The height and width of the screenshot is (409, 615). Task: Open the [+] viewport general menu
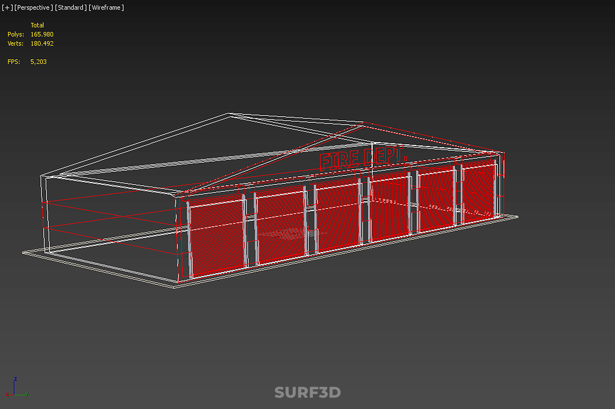[x=7, y=7]
